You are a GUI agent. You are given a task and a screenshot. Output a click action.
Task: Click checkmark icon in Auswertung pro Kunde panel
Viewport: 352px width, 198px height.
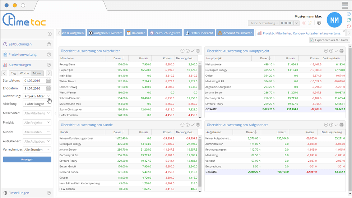tap(193, 125)
